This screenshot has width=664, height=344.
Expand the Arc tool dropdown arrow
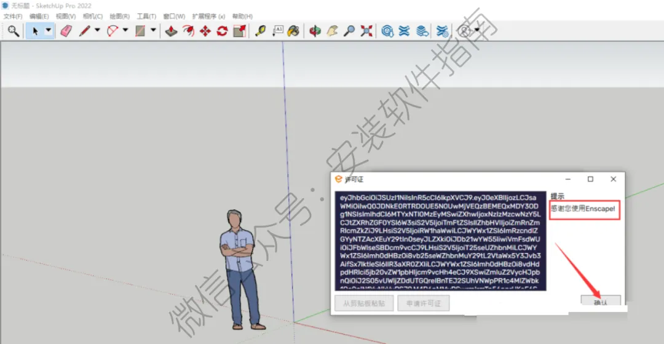pyautogui.click(x=125, y=30)
